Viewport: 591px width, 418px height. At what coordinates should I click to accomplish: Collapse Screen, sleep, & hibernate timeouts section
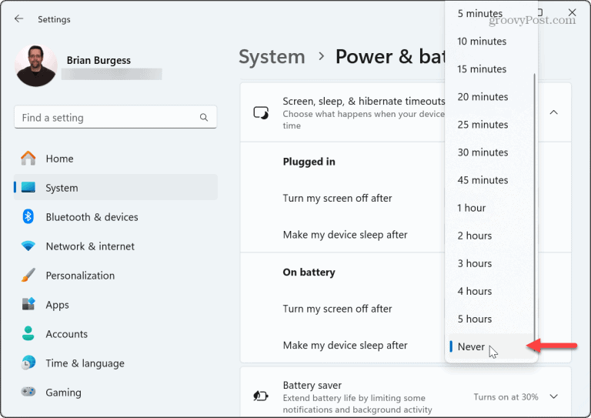[x=554, y=112]
